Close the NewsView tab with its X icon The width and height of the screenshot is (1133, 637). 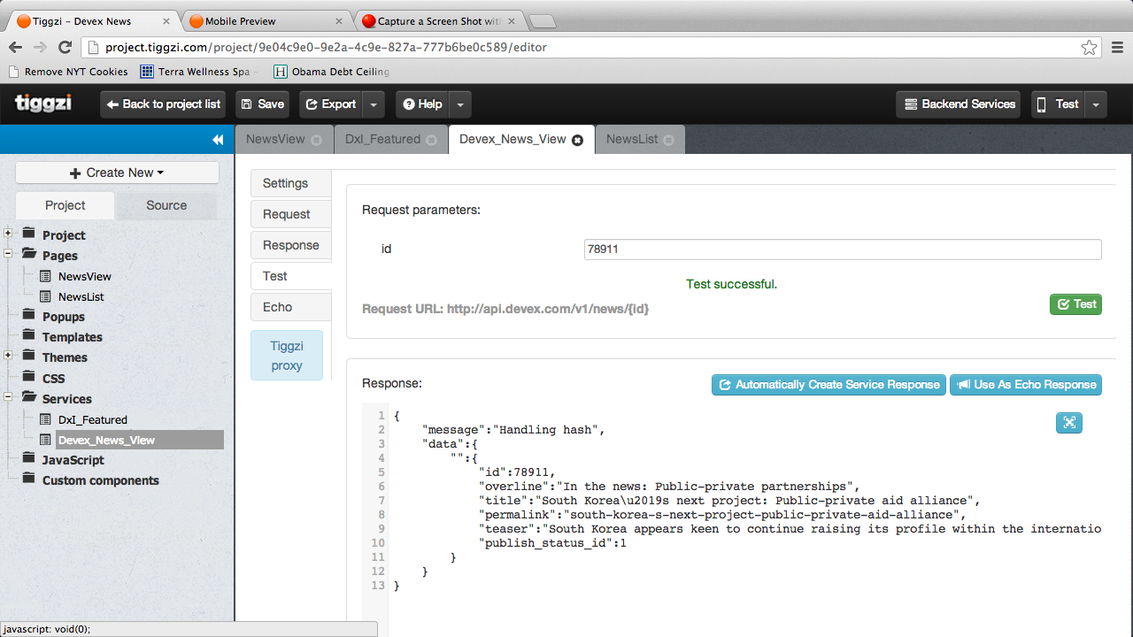coord(317,140)
